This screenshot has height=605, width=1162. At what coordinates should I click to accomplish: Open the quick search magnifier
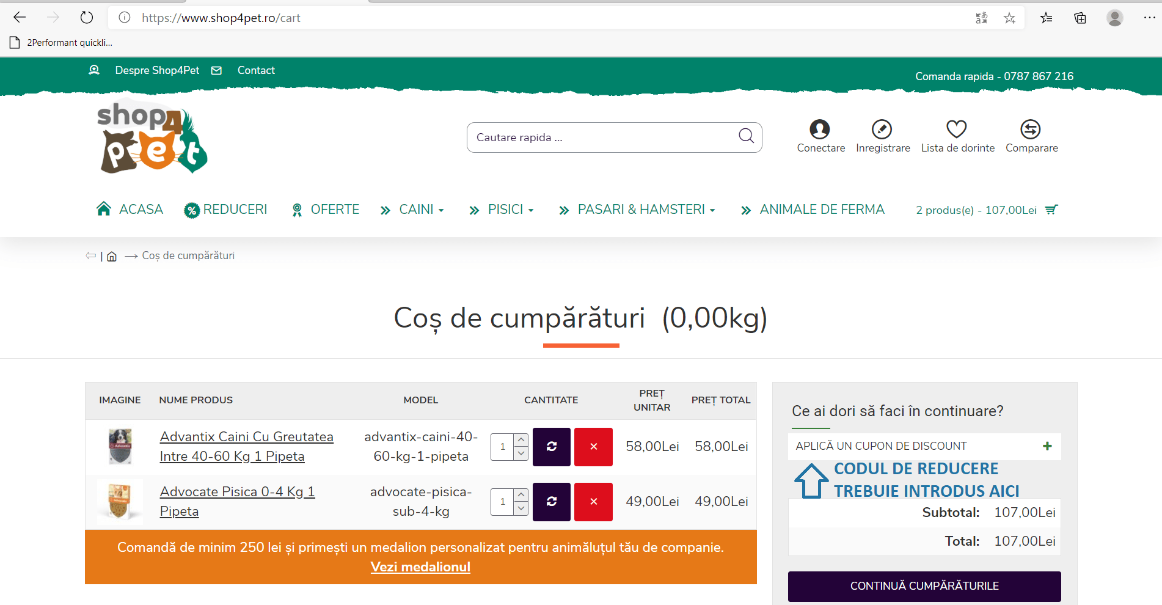pyautogui.click(x=745, y=137)
